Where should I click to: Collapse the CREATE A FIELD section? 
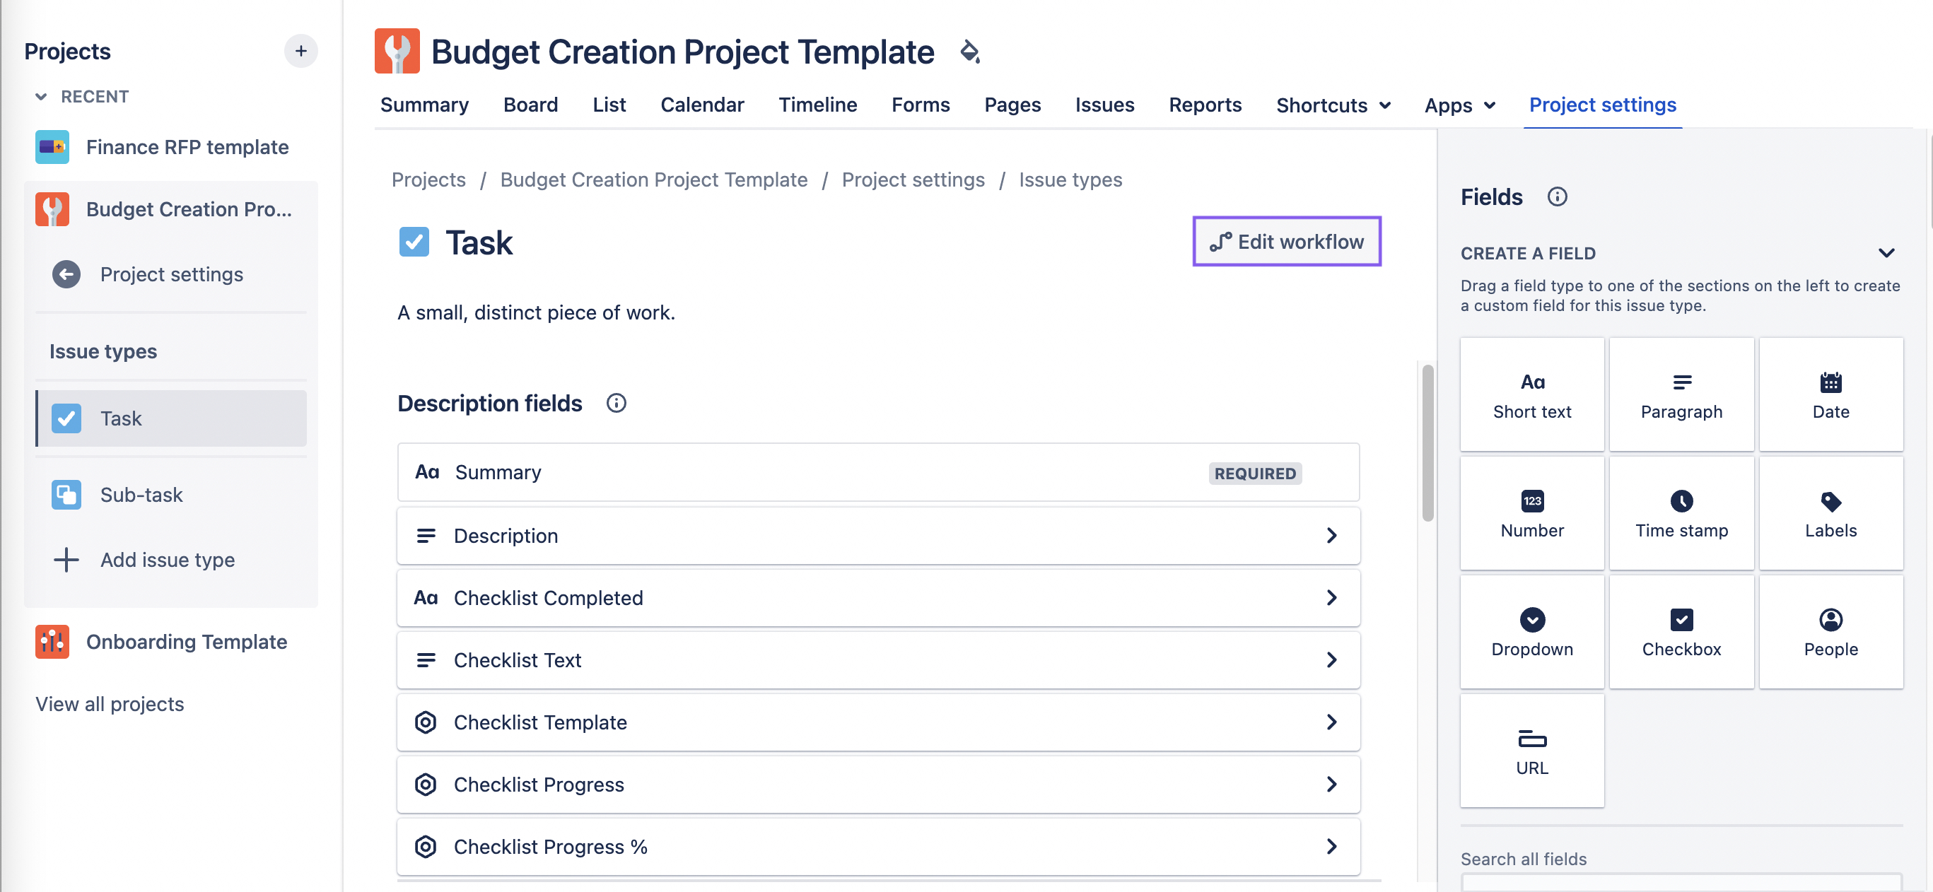coord(1886,253)
